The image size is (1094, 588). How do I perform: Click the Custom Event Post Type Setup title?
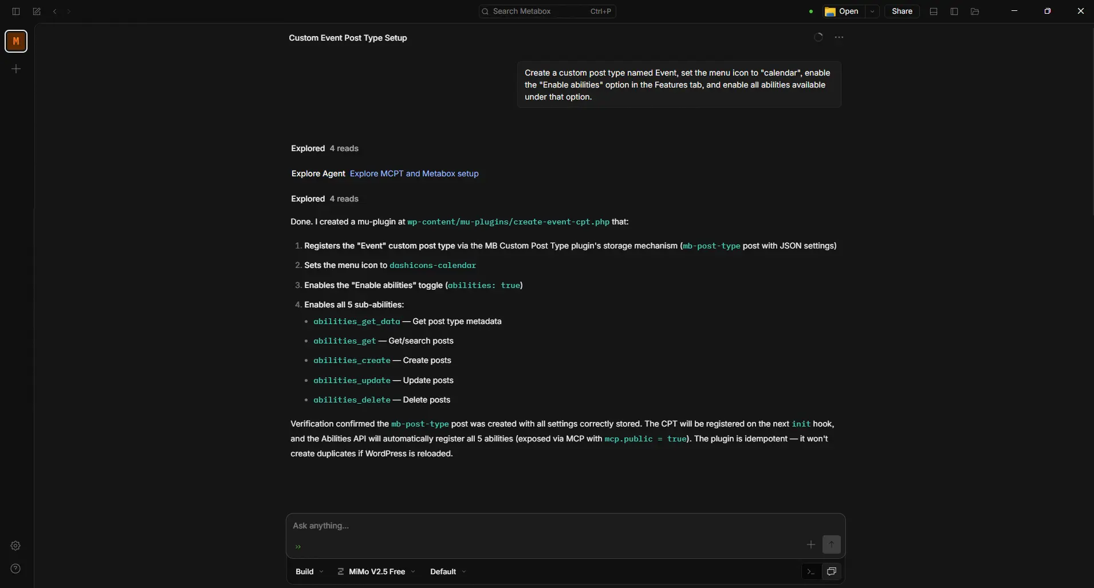click(x=348, y=38)
